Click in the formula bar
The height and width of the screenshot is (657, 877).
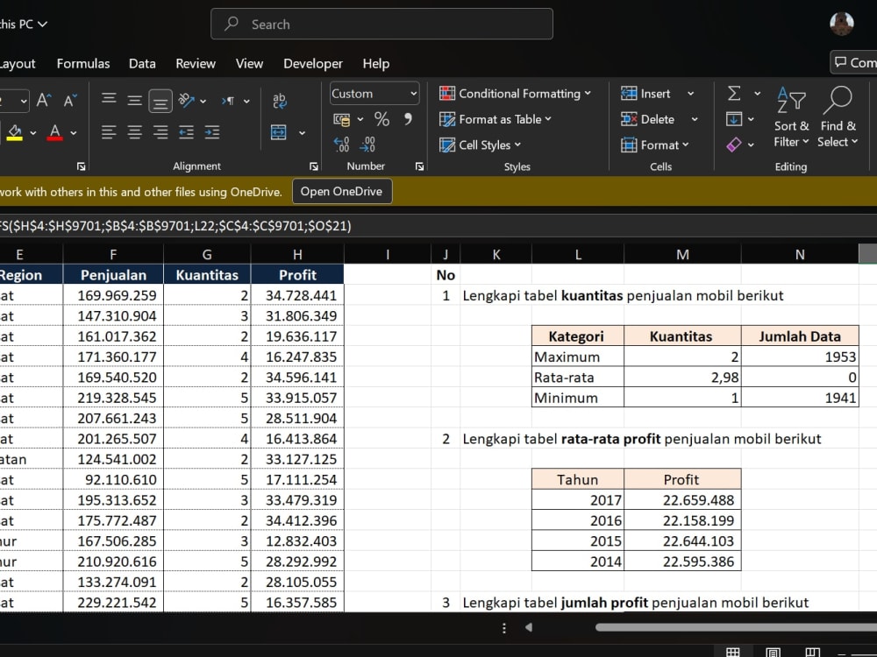click(x=438, y=226)
